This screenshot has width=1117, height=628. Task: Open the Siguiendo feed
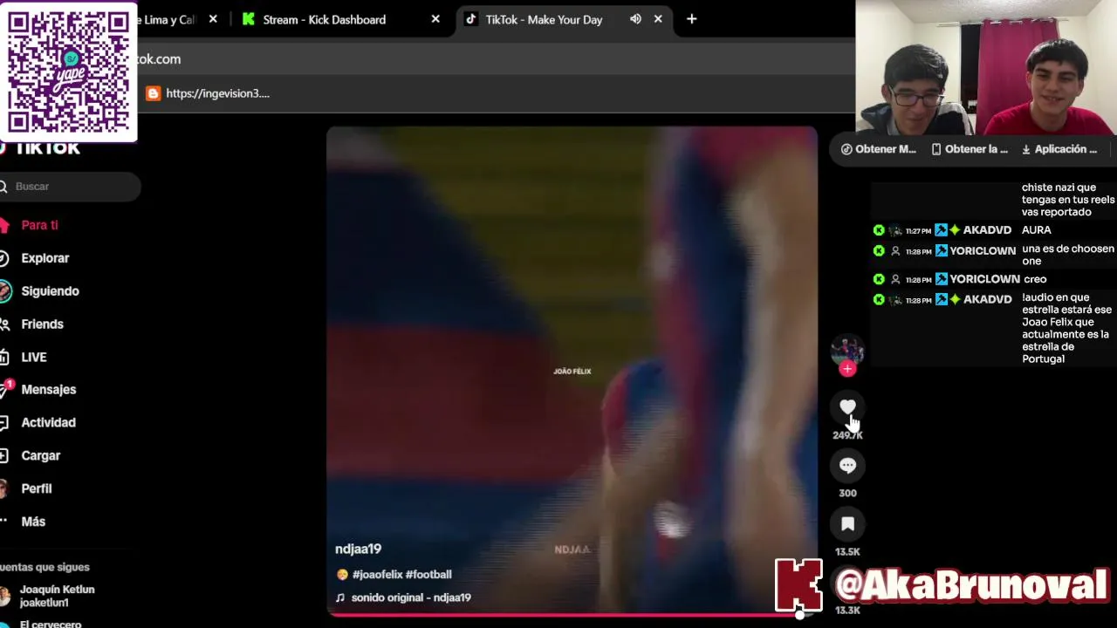pyautogui.click(x=50, y=291)
